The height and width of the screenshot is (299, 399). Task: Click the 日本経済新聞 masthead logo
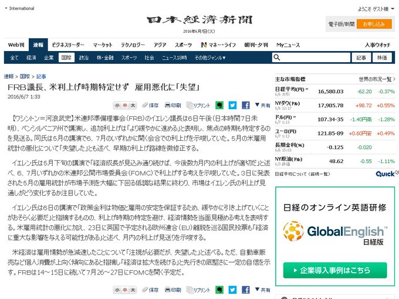pos(199,20)
